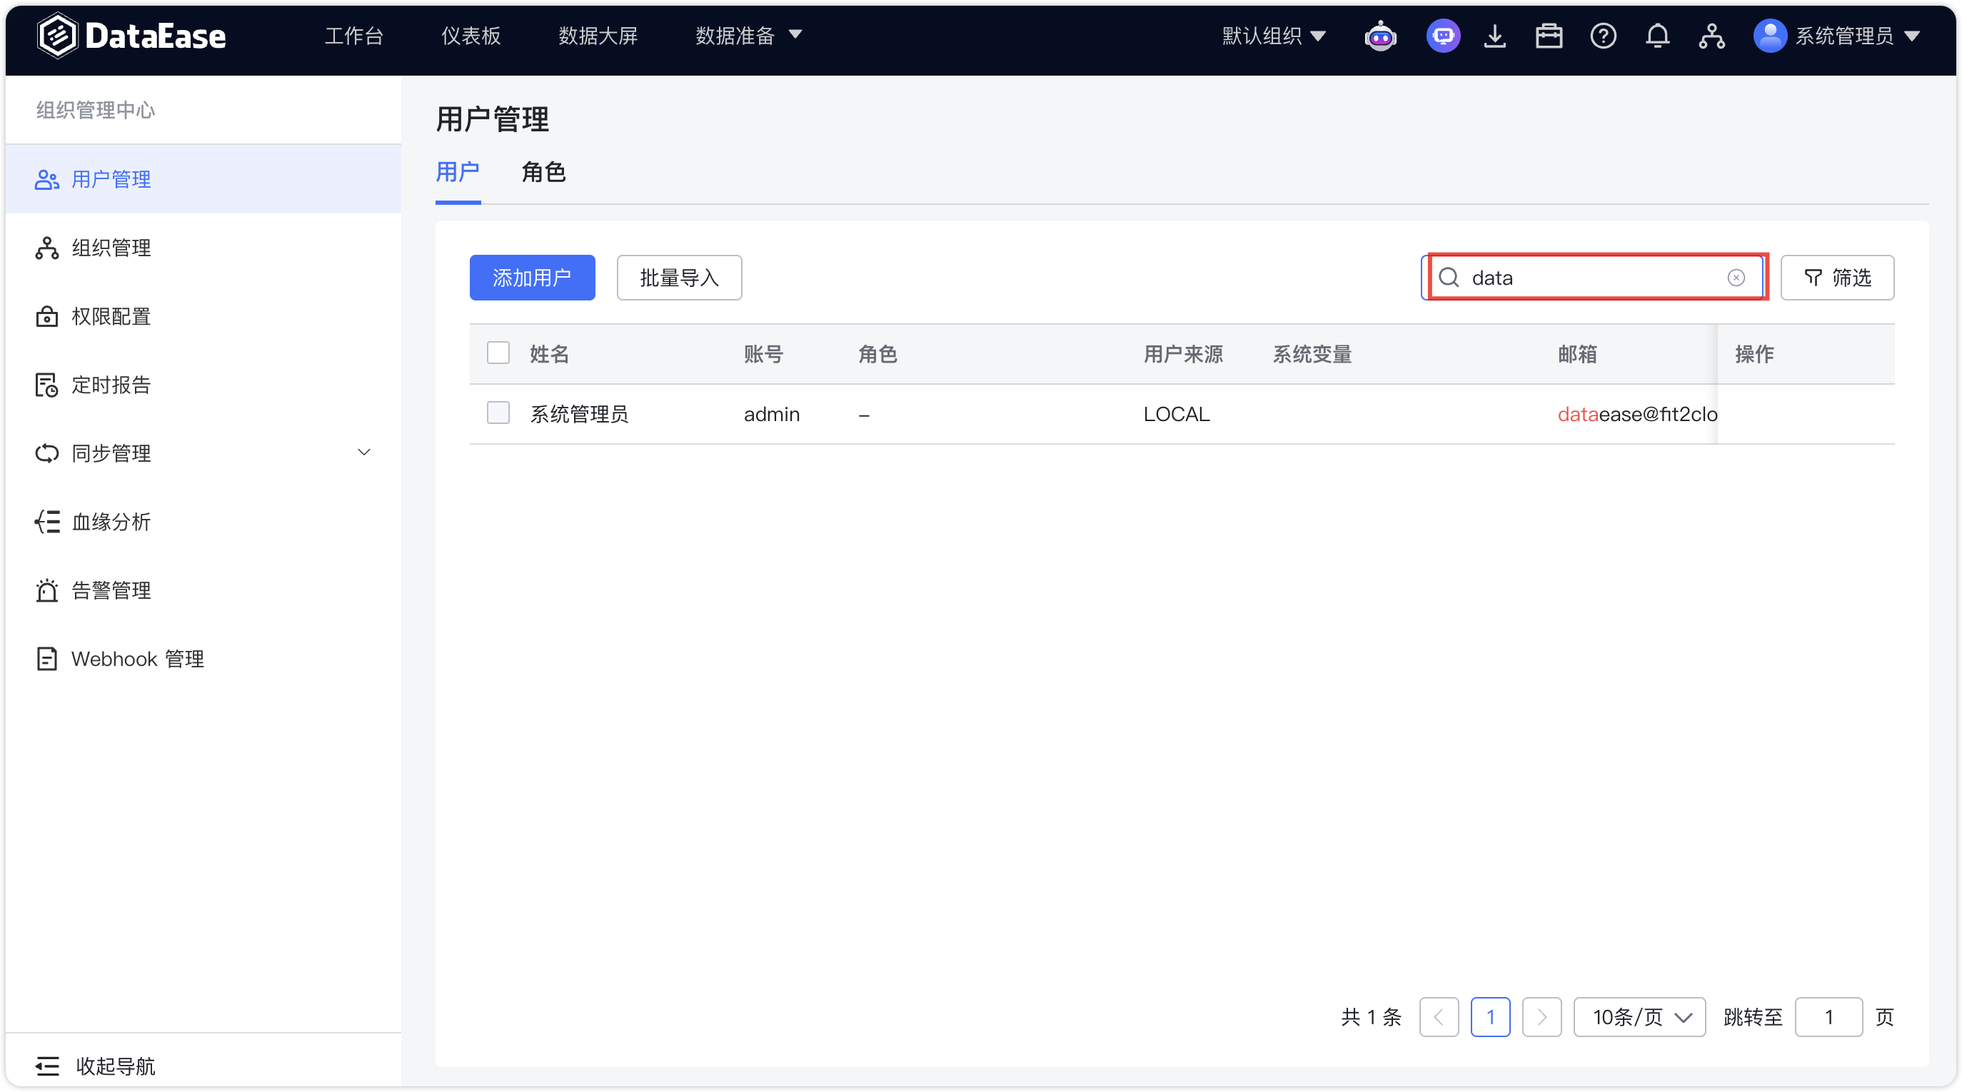Click the 血缘分析 sidebar icon

46,522
